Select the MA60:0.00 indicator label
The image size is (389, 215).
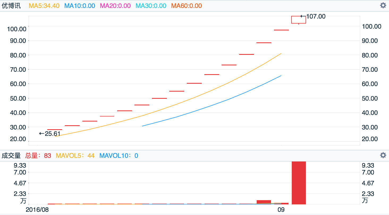(186, 6)
